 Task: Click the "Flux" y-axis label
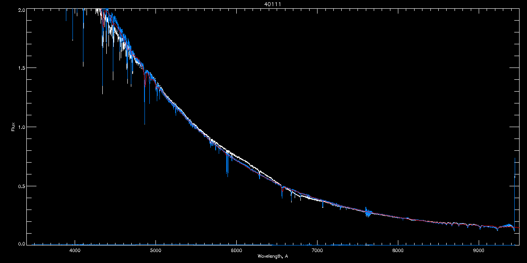[x=13, y=127]
